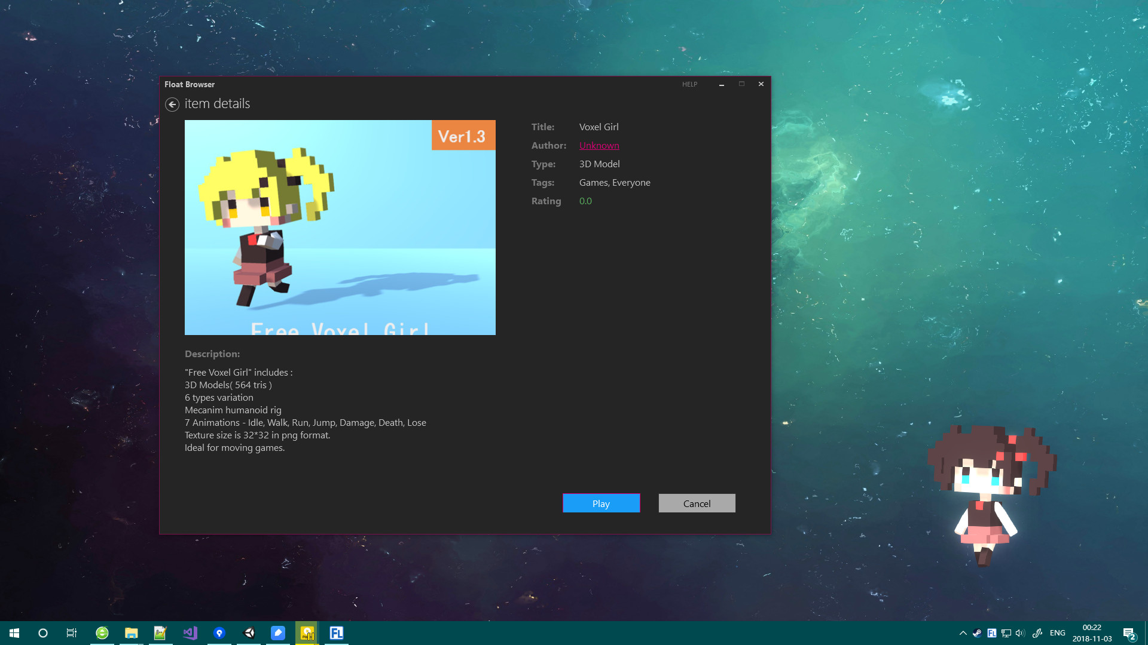Select the 'Voxel Girl' title text
Screen dimensions: 1148x645
tap(599, 127)
